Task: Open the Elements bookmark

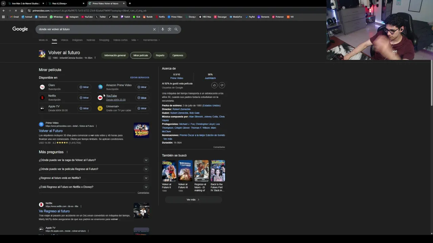Action: [263, 17]
